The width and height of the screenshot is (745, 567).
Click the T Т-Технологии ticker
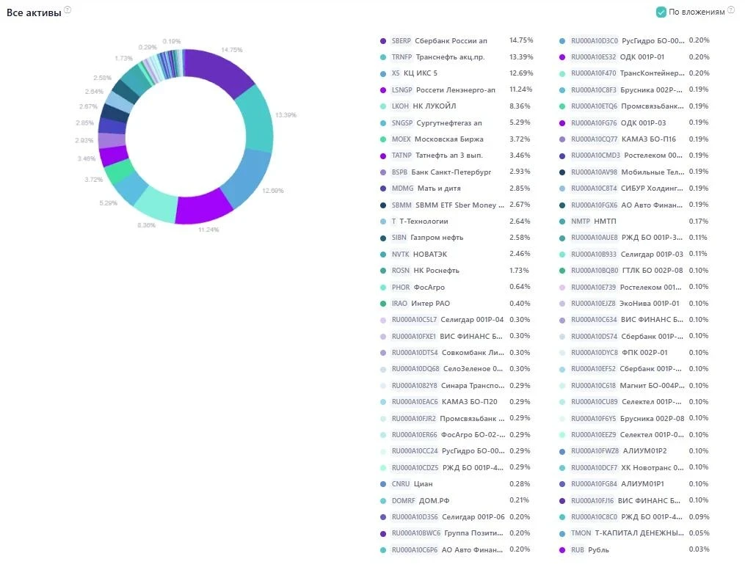[394, 222]
